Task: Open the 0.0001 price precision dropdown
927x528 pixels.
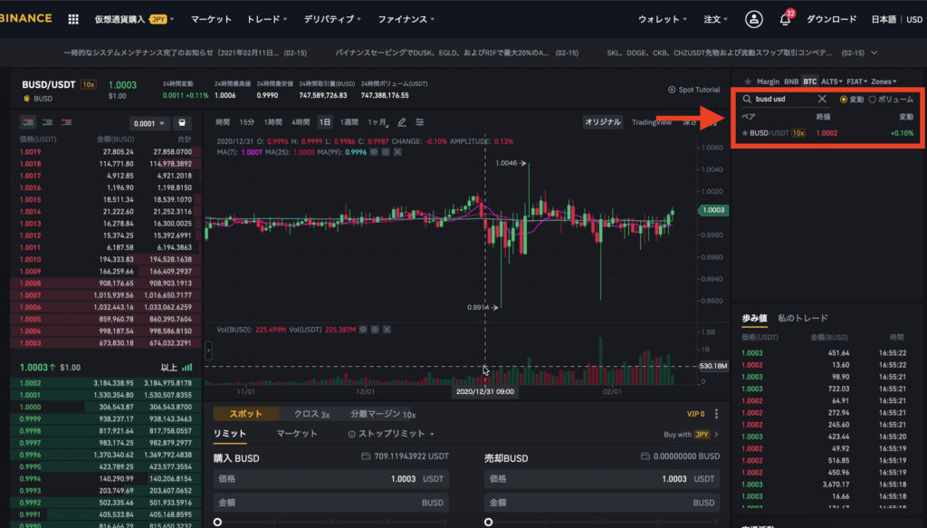Action: pyautogui.click(x=149, y=123)
